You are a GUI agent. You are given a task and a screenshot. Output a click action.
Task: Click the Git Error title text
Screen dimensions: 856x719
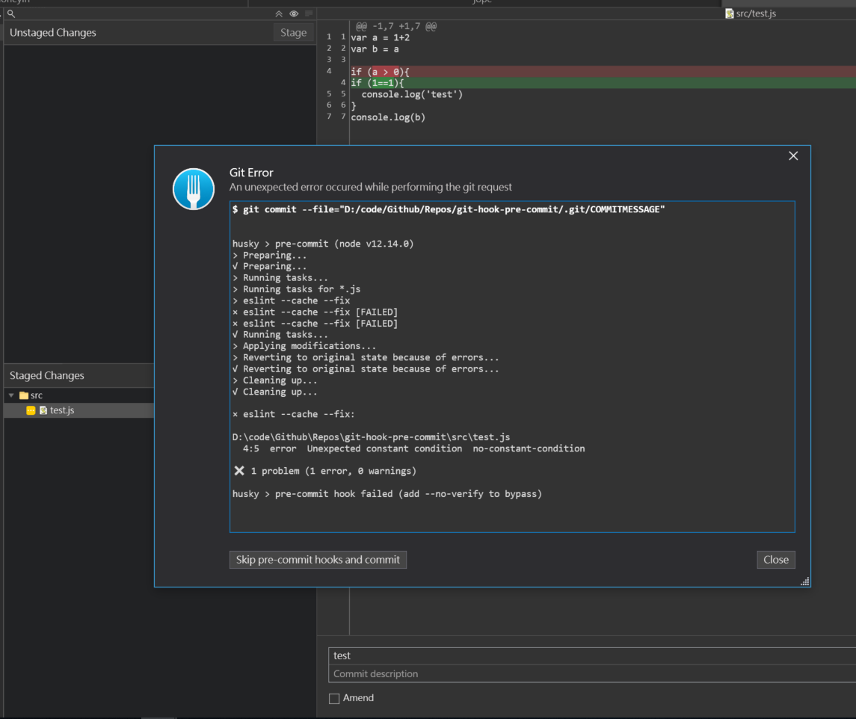point(251,173)
